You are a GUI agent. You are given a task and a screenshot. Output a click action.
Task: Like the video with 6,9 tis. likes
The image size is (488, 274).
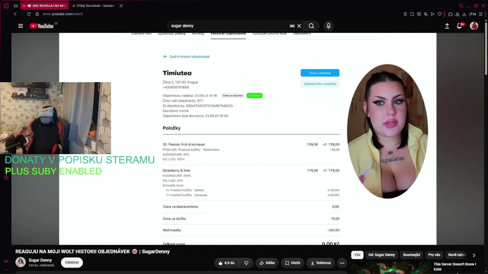point(227,263)
